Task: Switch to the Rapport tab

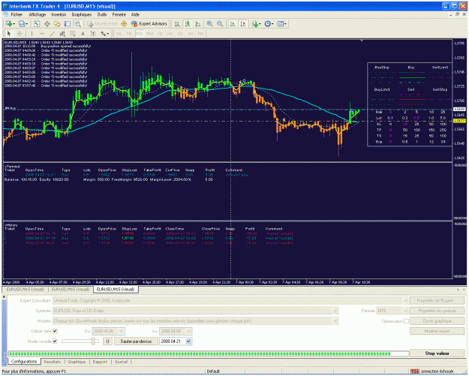Action: coord(100,362)
